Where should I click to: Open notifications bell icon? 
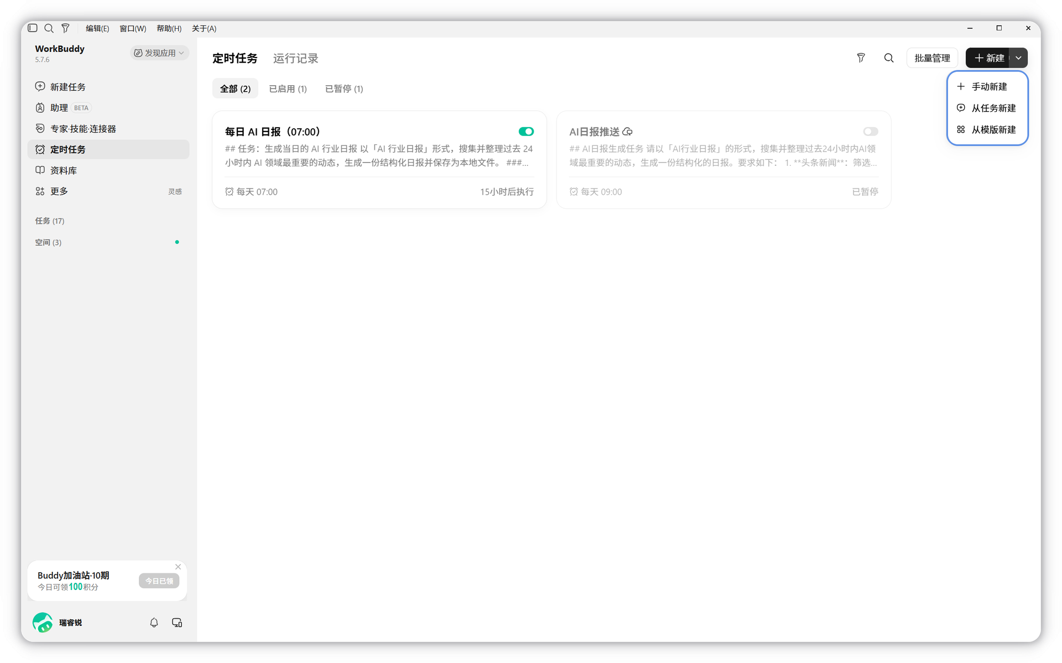pos(154,623)
